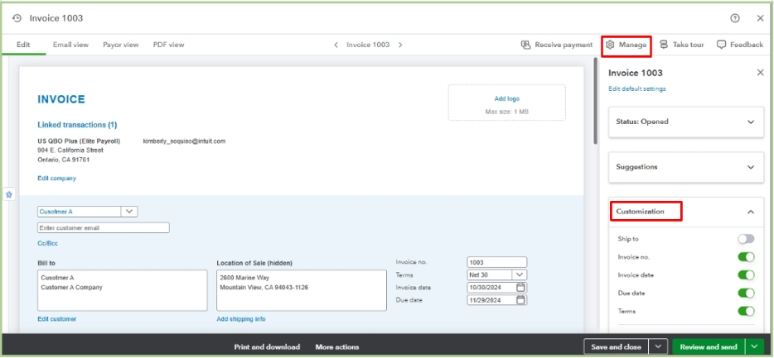774x358 pixels.
Task: Open Review and send dropdown arrow
Action: [x=753, y=346]
